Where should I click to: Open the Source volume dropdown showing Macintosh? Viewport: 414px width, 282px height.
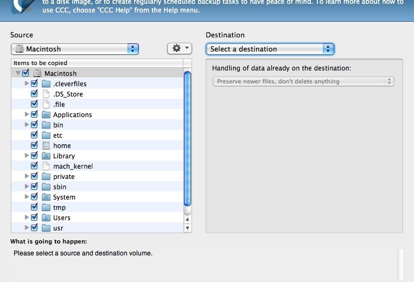(75, 49)
